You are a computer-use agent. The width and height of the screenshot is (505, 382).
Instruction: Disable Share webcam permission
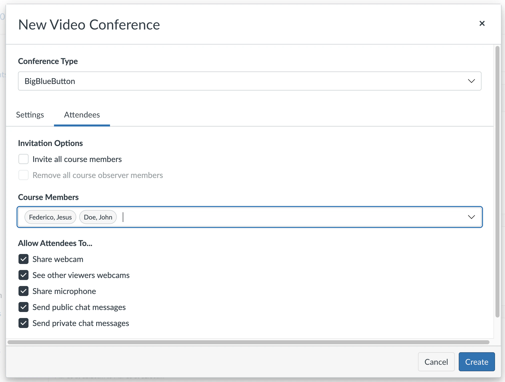[23, 259]
